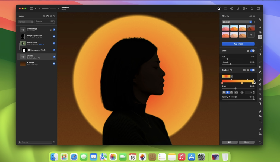Image resolution: width=280 pixels, height=162 pixels.
Task: Choose the Free Selection lasso tool
Action: (260, 50)
